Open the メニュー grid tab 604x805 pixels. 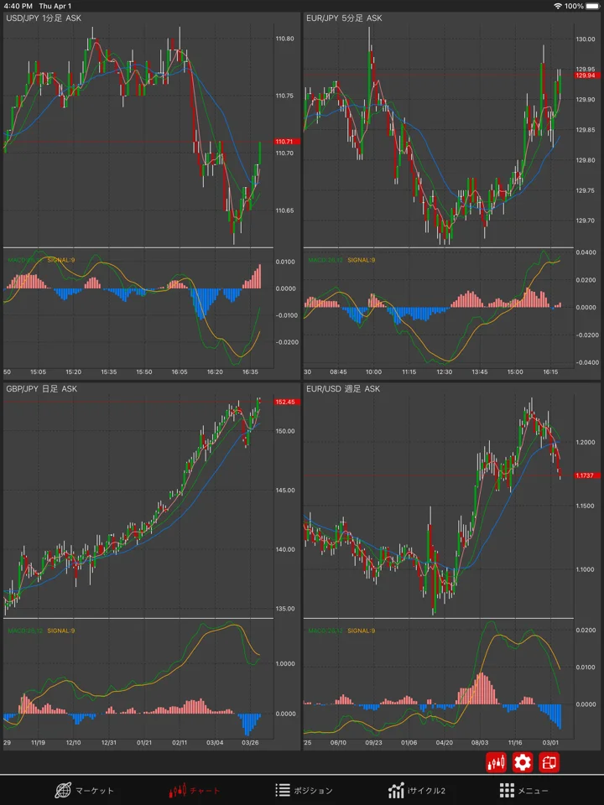pos(523,790)
